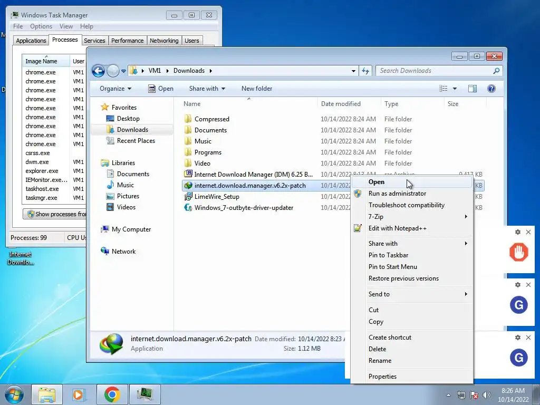
Task: Click the Windows Start orb
Action: (14, 394)
